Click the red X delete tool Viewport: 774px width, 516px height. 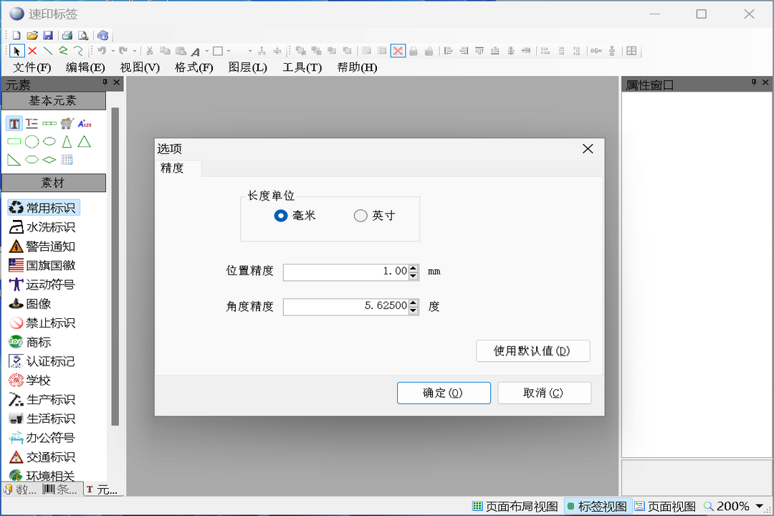(32, 51)
